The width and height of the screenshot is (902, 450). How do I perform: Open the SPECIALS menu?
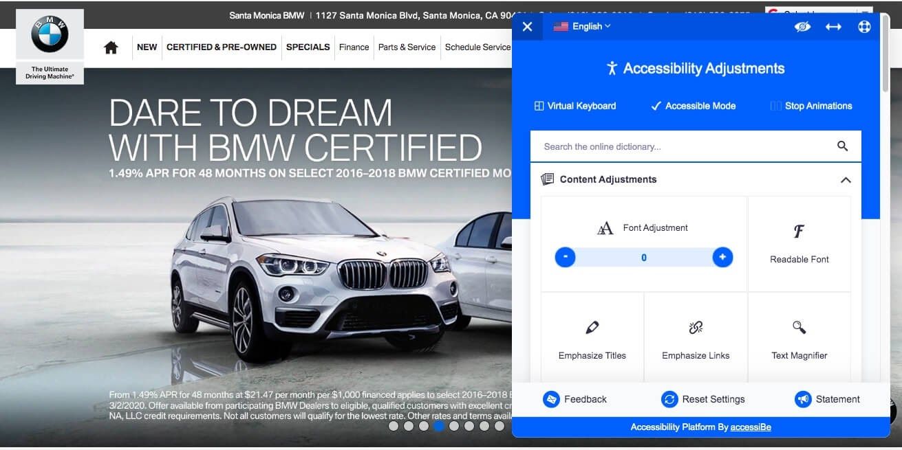(x=308, y=47)
